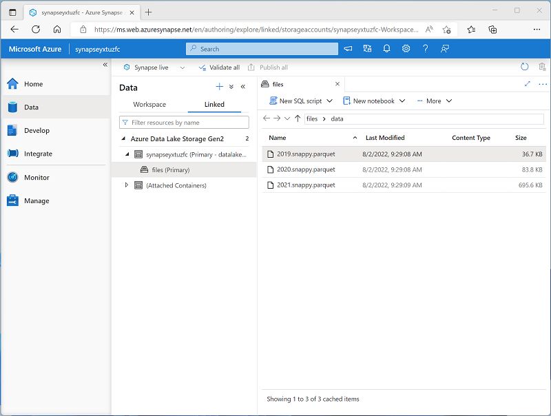Click Microsoft Azure header title
This screenshot has height=416, width=551.
35,49
